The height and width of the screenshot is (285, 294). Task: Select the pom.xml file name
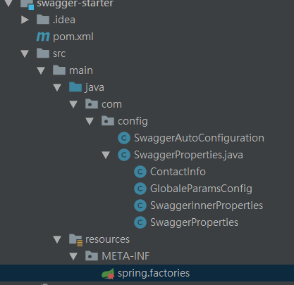click(x=73, y=37)
